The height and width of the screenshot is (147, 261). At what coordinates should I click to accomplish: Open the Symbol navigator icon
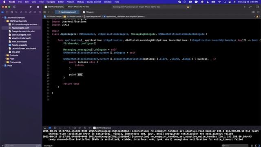pos(12,12)
